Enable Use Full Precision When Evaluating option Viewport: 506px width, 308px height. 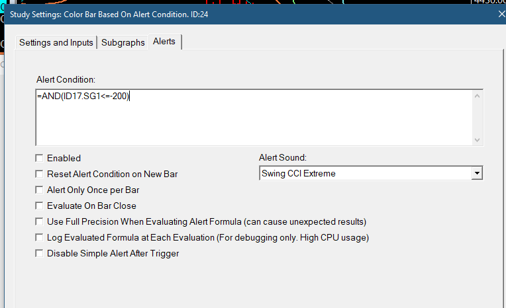click(x=40, y=221)
